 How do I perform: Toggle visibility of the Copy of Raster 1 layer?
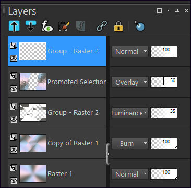[14, 150]
